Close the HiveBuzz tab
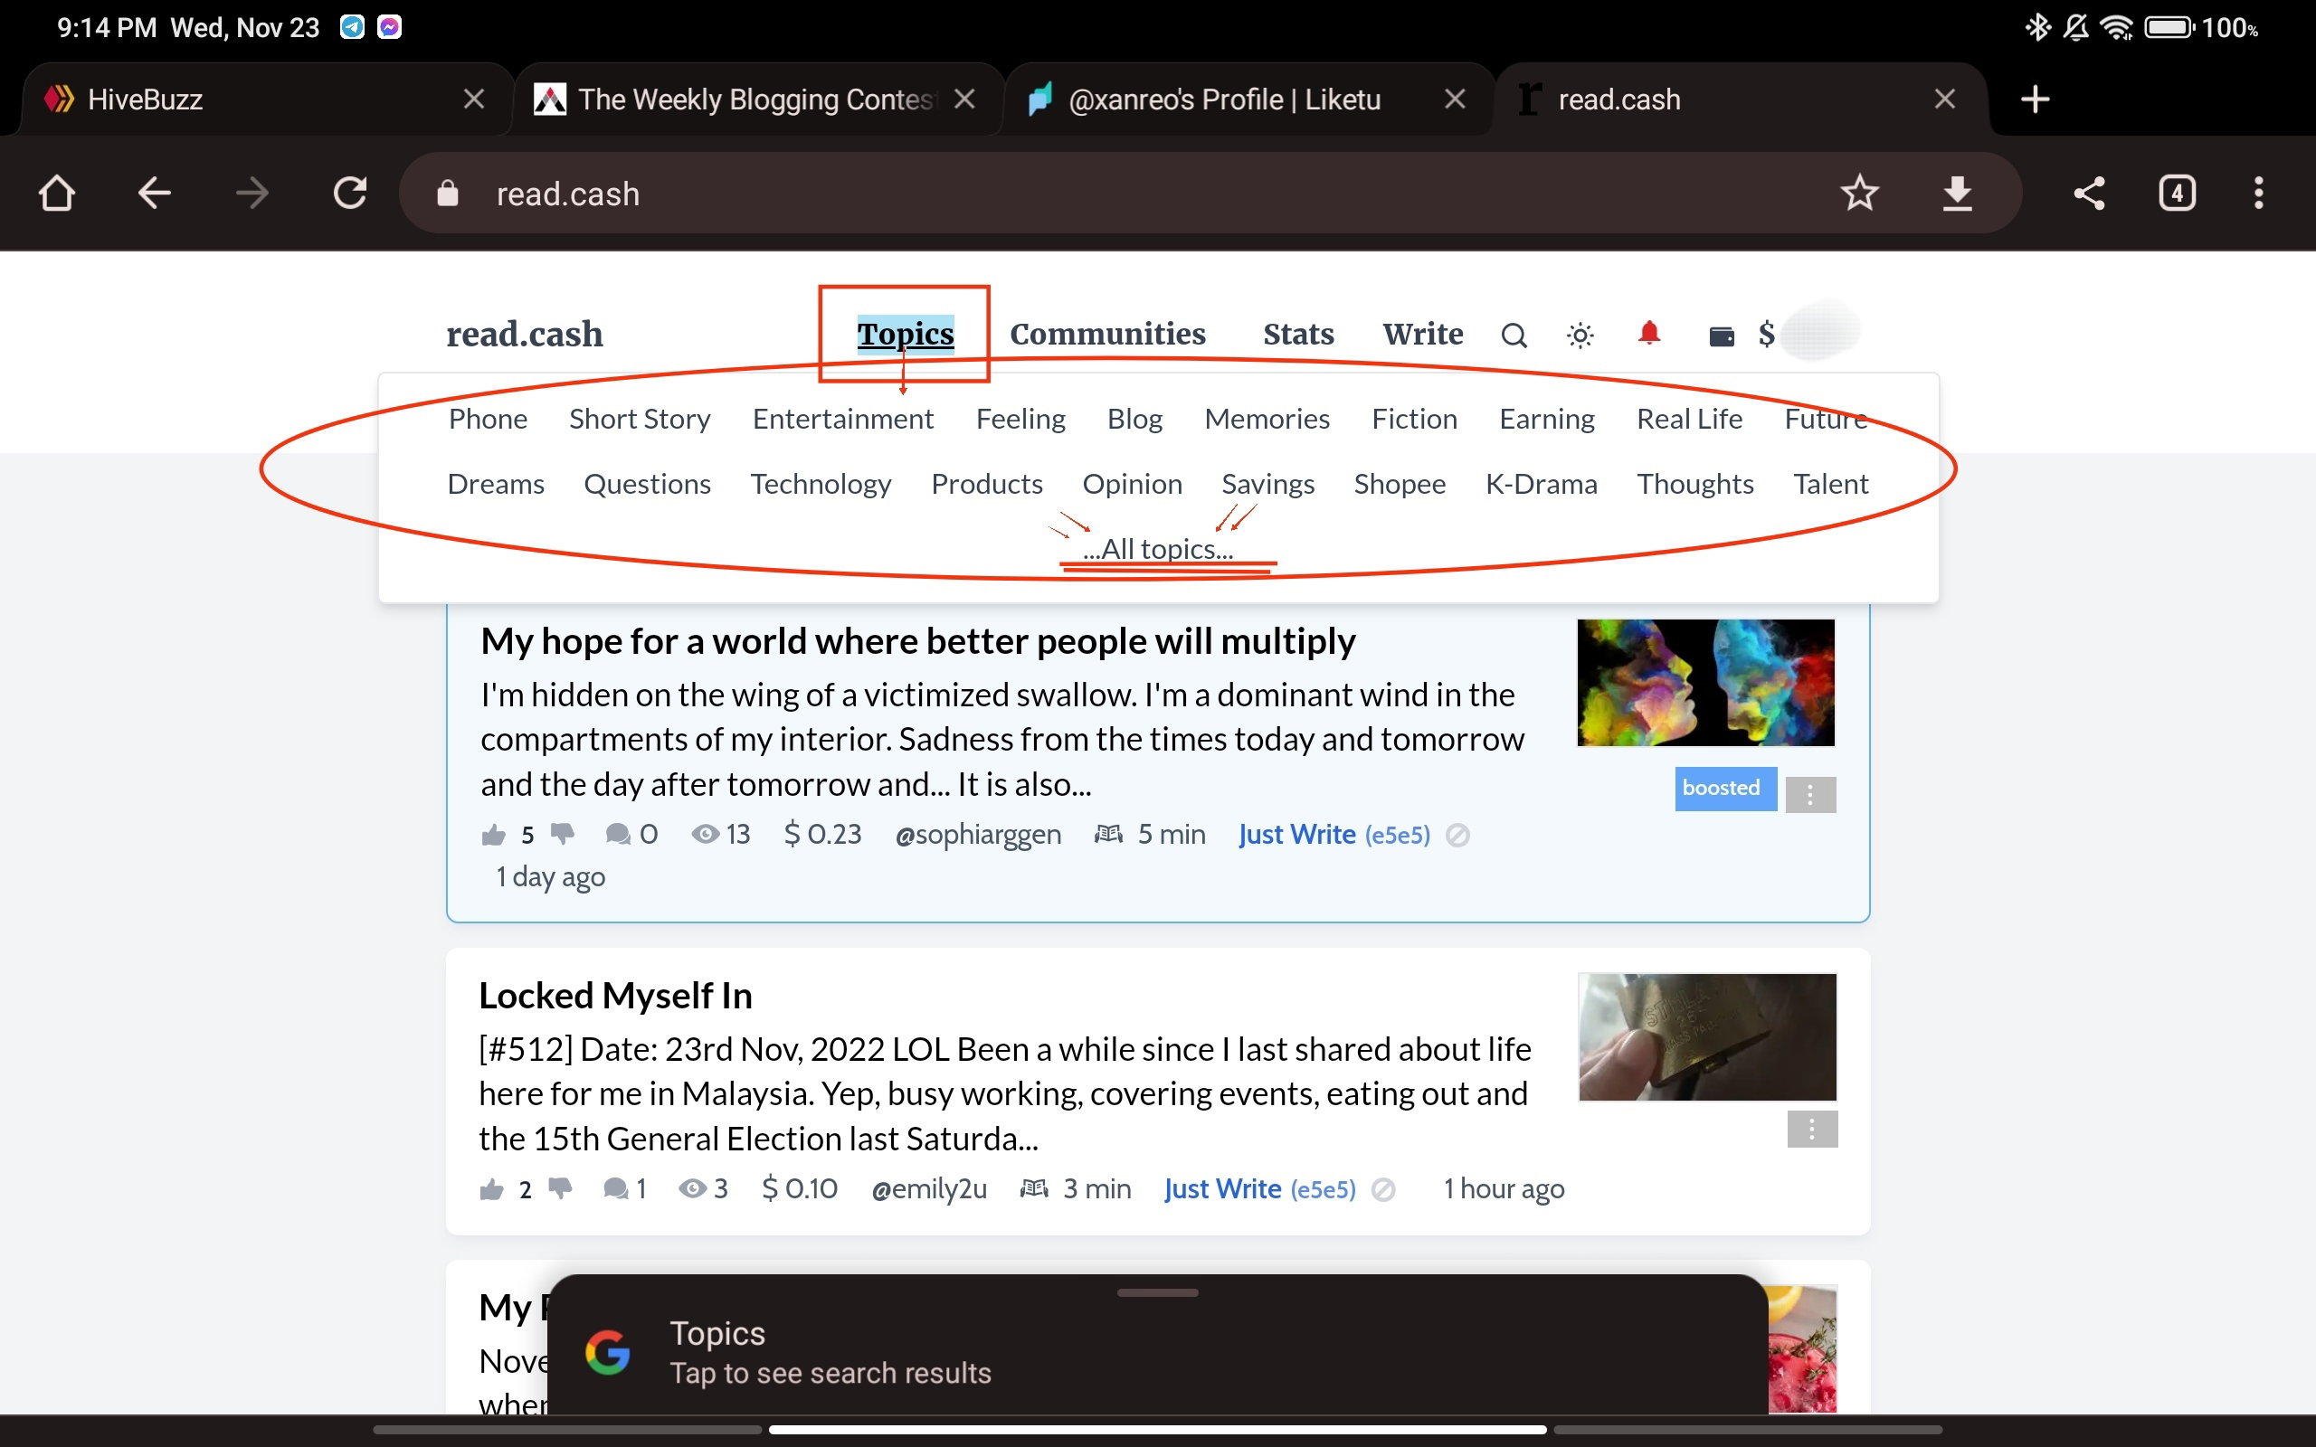The image size is (2316, 1447). [474, 99]
